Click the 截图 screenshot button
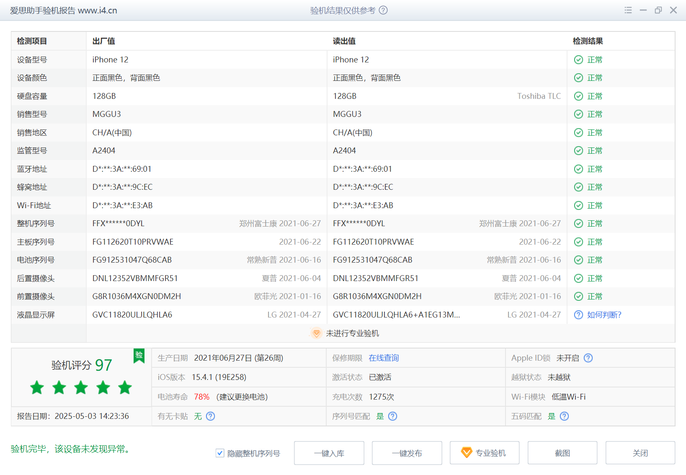The width and height of the screenshot is (686, 475). click(562, 453)
